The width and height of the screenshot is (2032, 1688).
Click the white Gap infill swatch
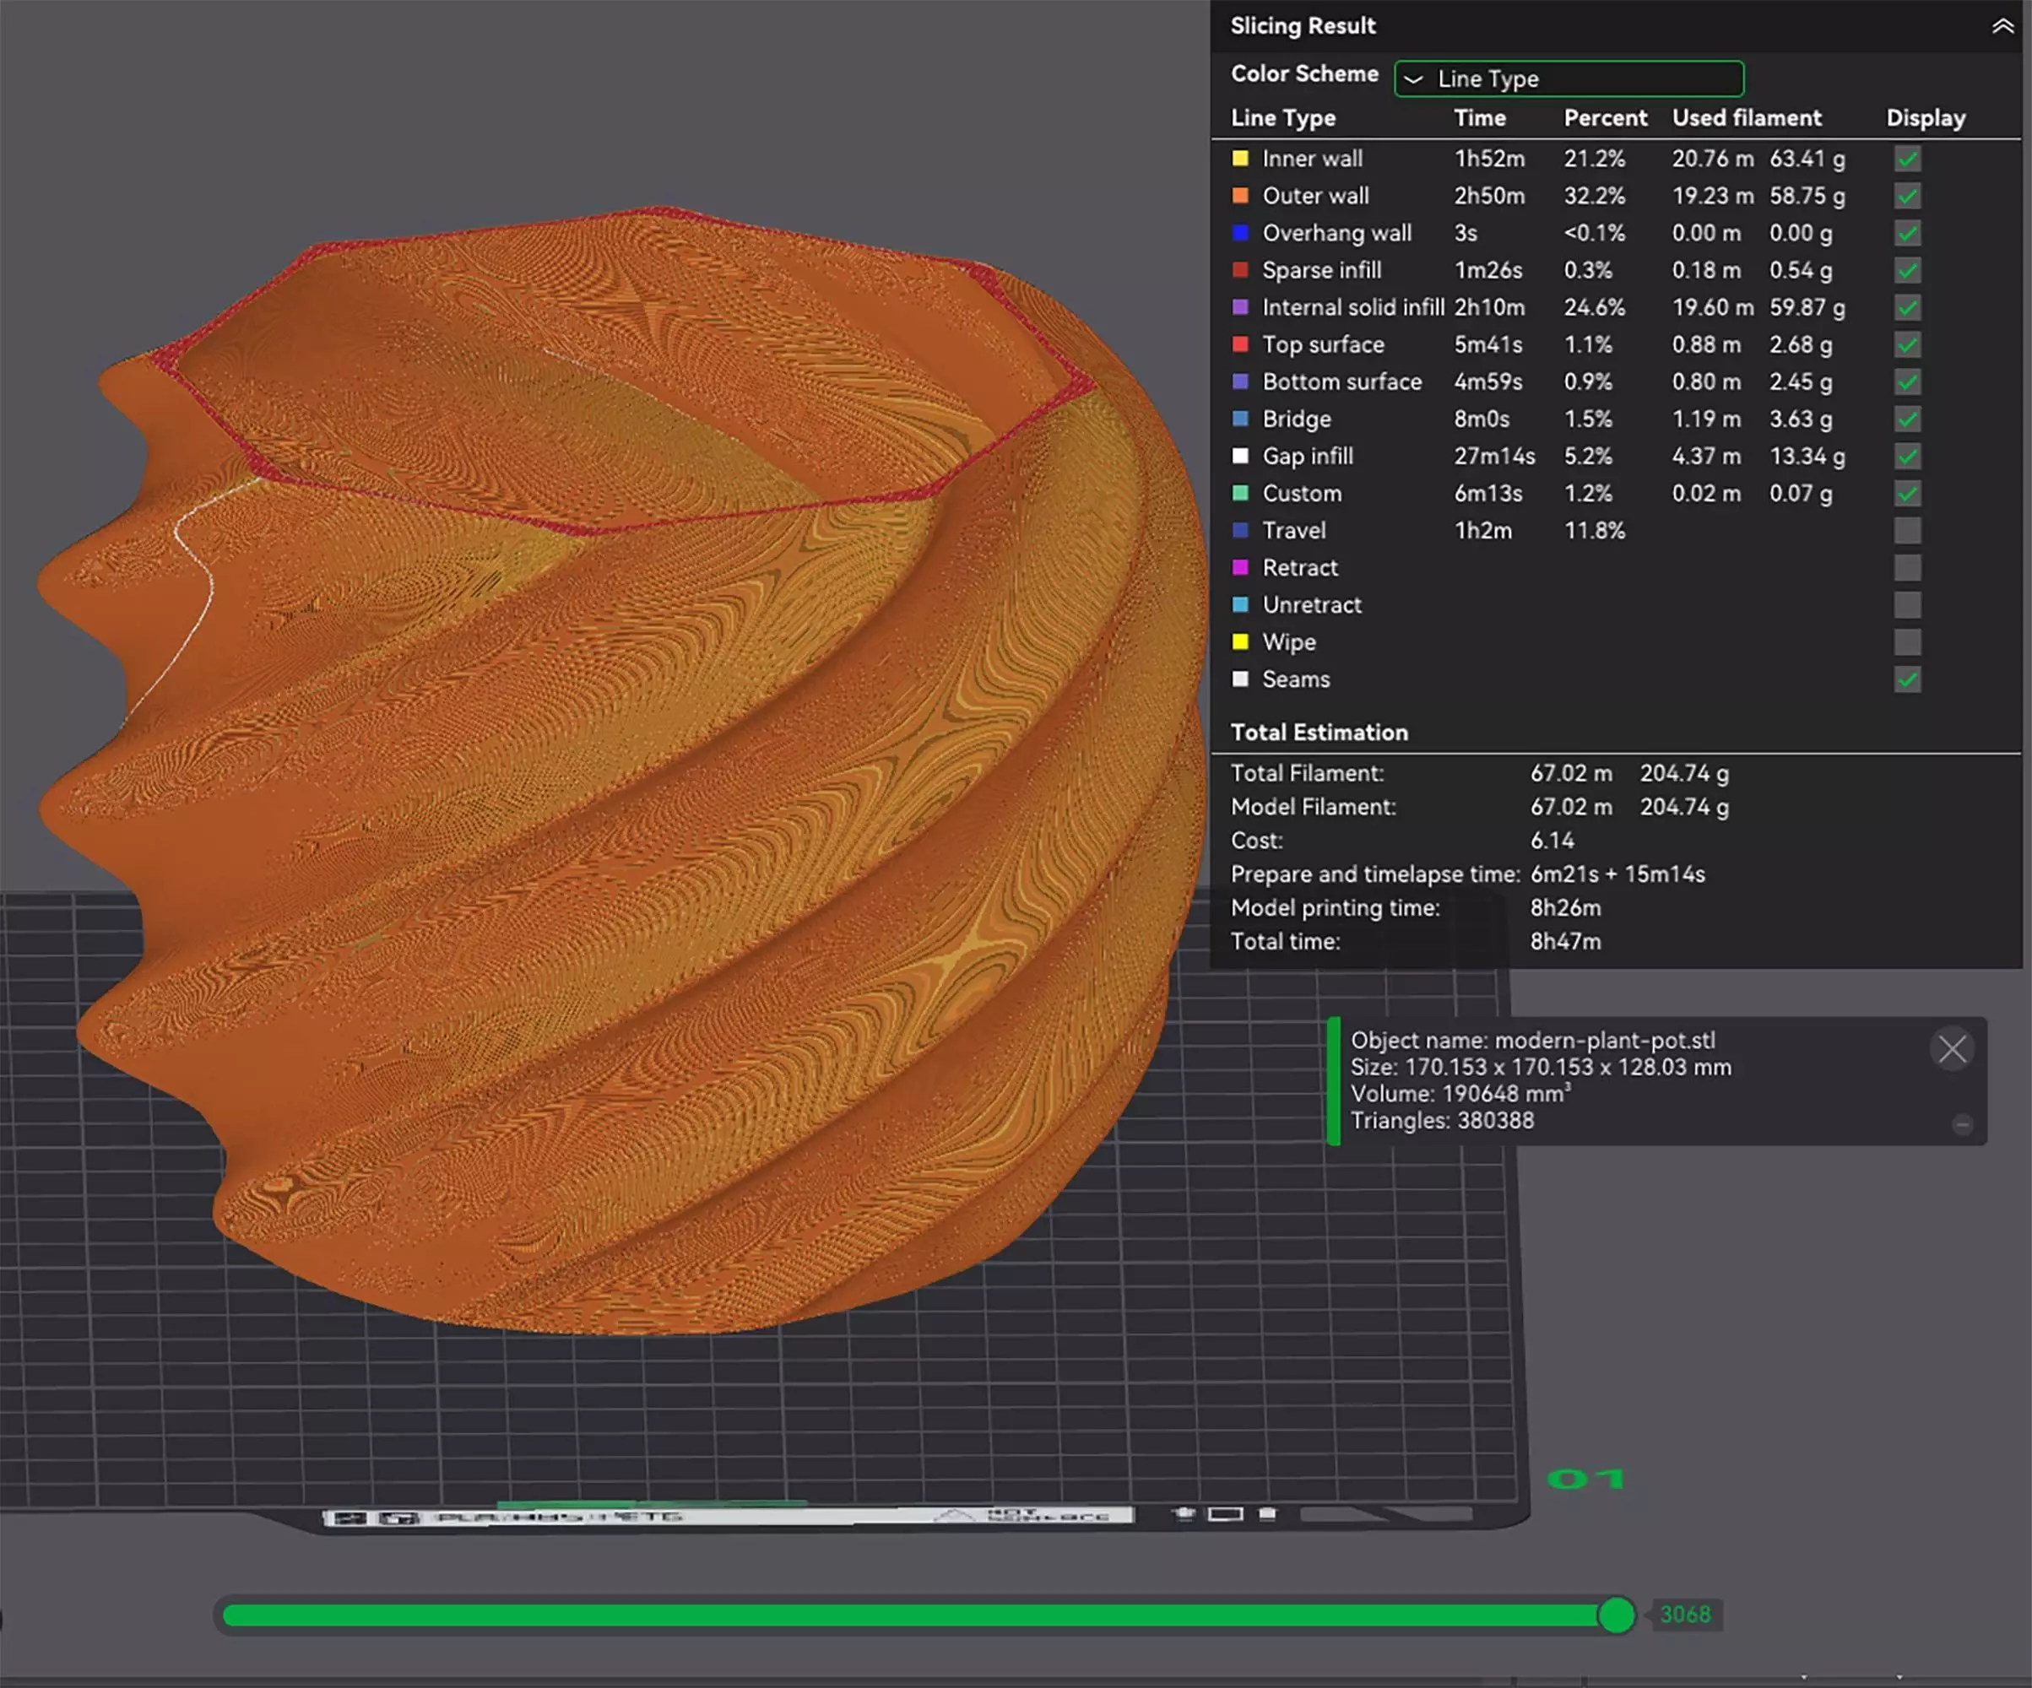1239,456
